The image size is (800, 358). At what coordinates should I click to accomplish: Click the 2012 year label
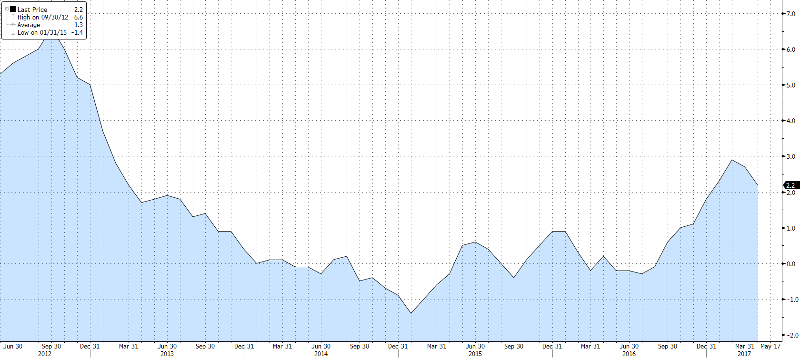[45, 354]
